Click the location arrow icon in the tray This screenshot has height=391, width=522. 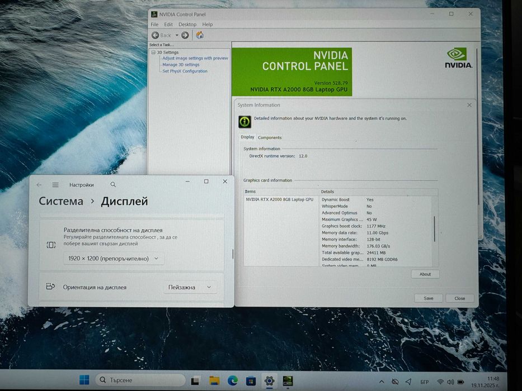[x=408, y=382]
